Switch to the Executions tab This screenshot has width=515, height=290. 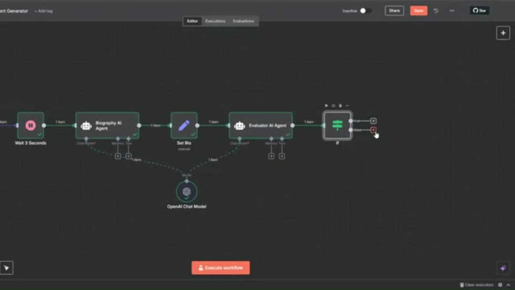215,21
